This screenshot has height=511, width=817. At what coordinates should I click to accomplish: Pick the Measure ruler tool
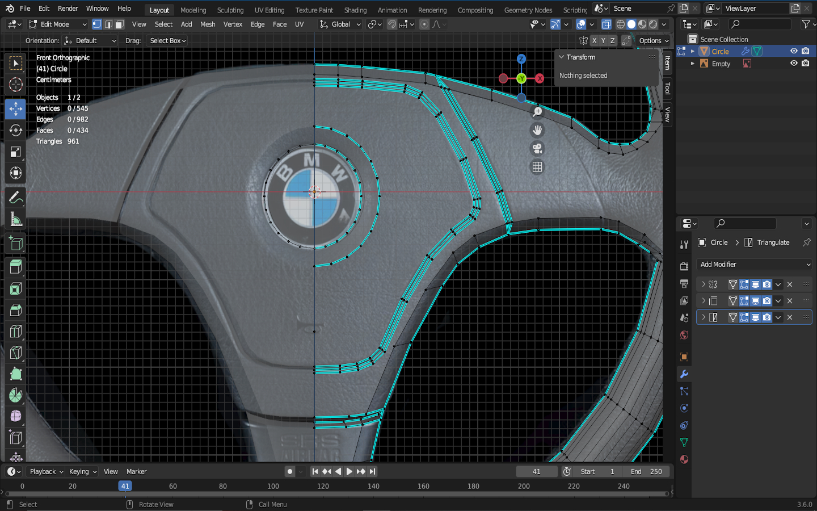pyautogui.click(x=15, y=220)
